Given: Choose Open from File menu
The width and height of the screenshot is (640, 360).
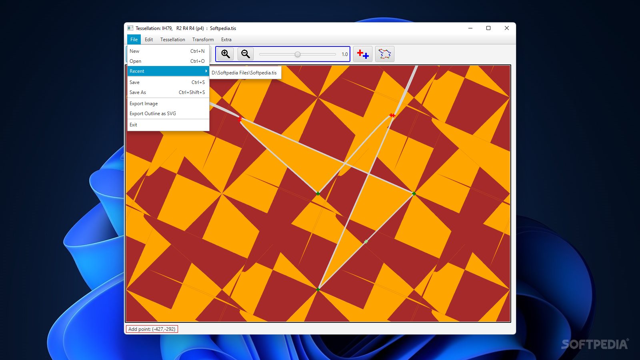Looking at the screenshot, I should point(168,61).
